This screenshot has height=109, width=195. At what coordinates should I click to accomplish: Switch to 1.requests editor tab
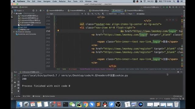click(x=56, y=11)
